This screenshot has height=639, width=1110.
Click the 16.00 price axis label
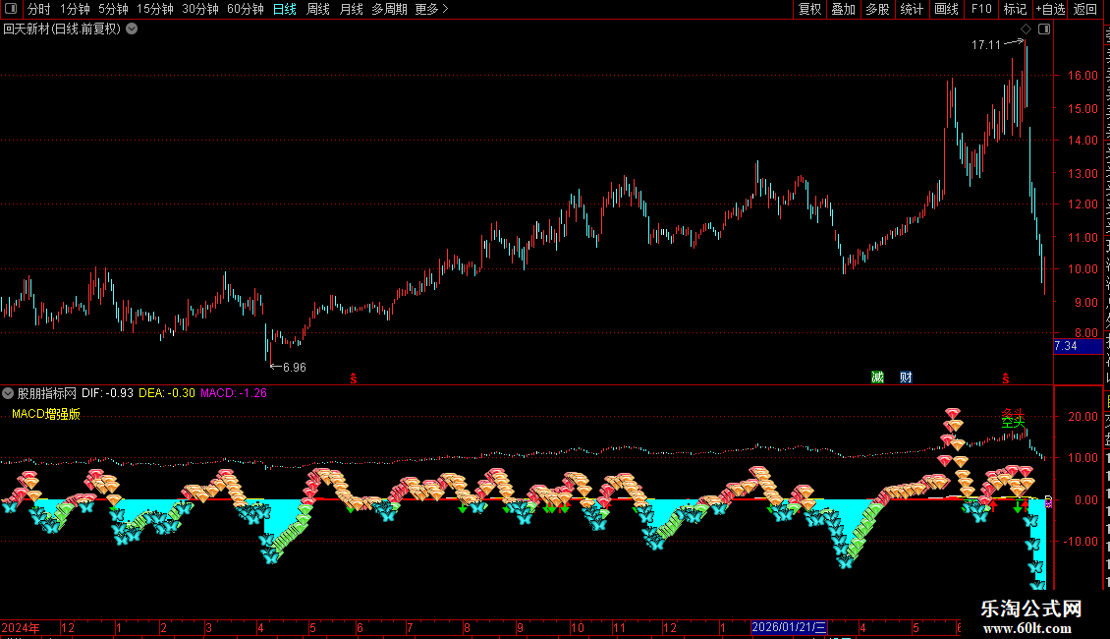coord(1082,76)
